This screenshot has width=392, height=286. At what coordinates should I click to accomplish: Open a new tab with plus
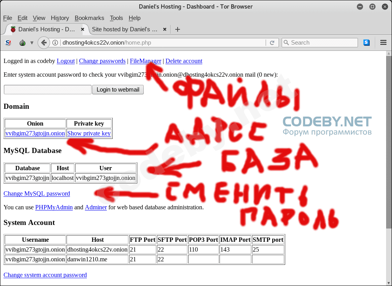click(178, 29)
